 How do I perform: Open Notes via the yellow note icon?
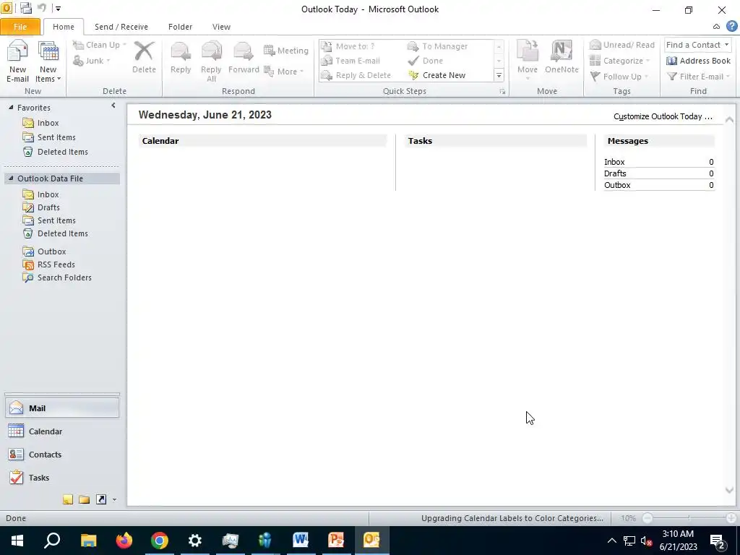click(x=68, y=499)
